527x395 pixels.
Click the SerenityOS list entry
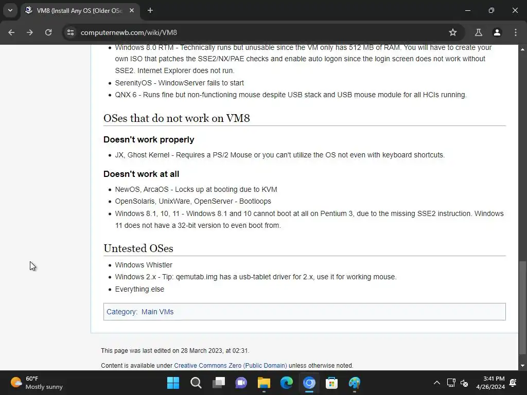tap(180, 83)
